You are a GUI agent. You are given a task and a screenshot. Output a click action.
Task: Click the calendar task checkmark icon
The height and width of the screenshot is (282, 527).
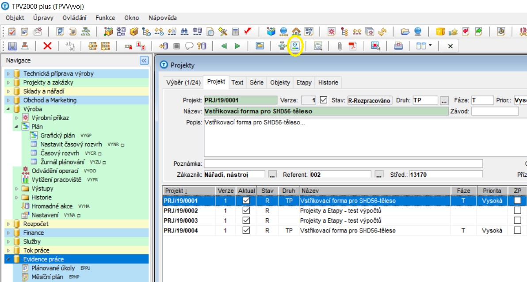tap(12, 31)
